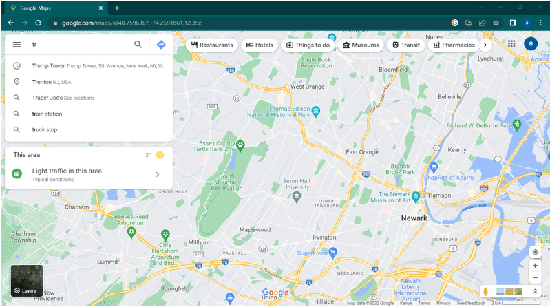Zoom in on the map
550x307 pixels.
pyautogui.click(x=535, y=266)
